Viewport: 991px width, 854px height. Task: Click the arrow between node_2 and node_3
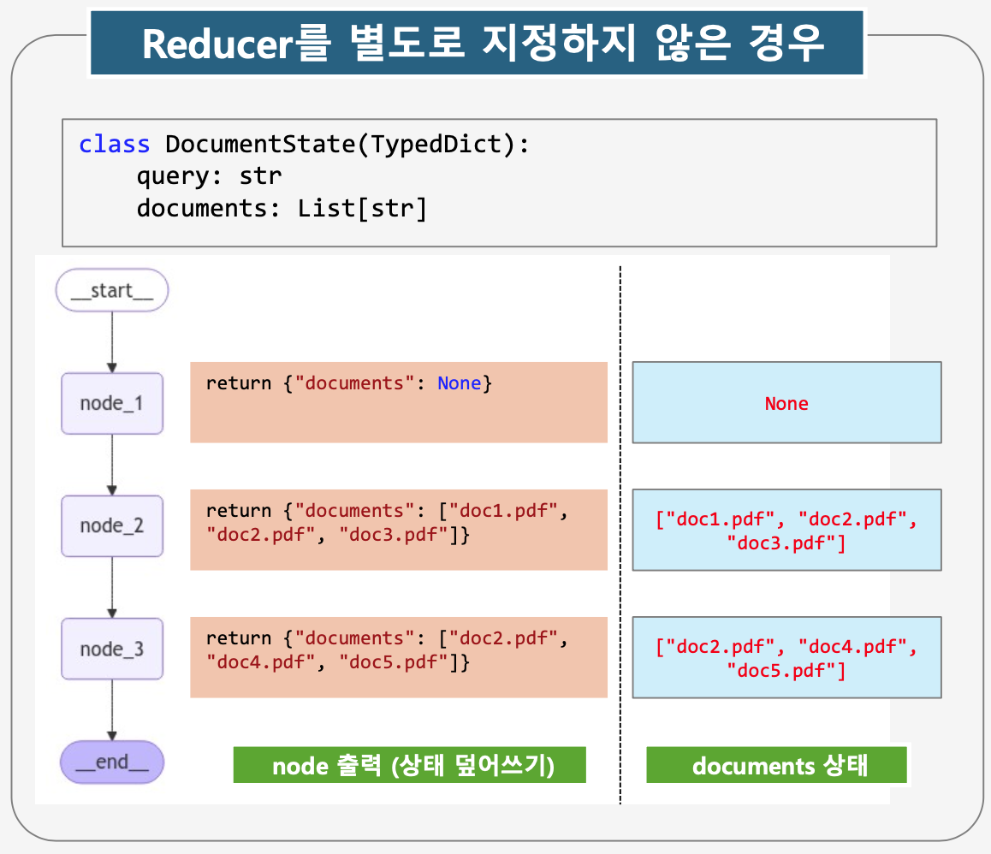point(112,587)
